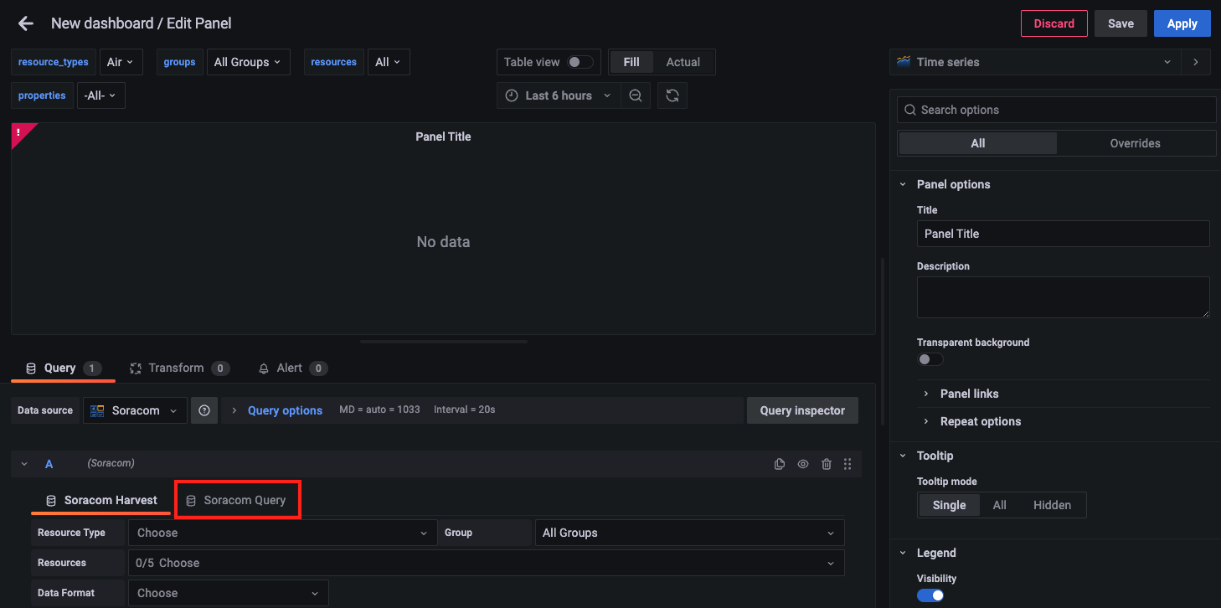Open the Soracom data source dropdown
This screenshot has height=608, width=1221.
pyautogui.click(x=135, y=410)
